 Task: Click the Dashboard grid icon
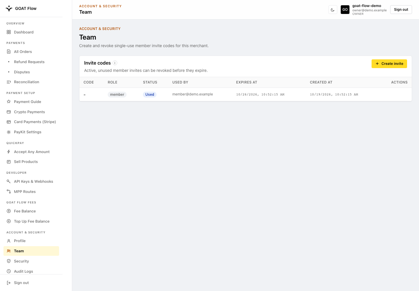tap(9, 32)
